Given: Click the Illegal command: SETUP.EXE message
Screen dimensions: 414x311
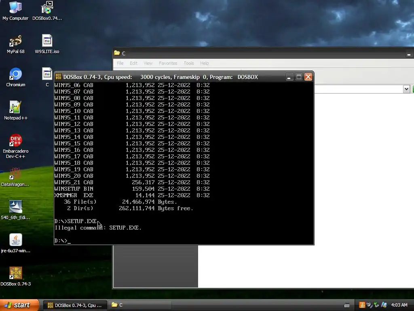Looking at the screenshot, I should pos(98,228).
